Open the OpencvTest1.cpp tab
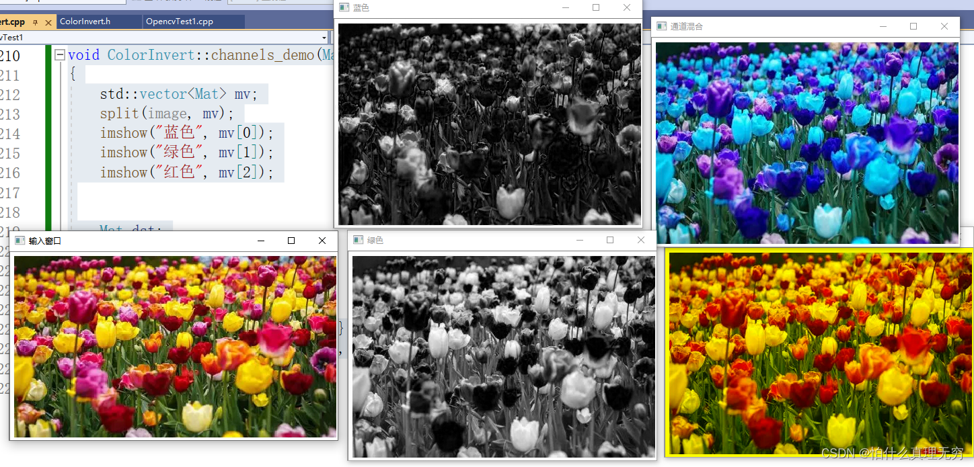 point(180,22)
